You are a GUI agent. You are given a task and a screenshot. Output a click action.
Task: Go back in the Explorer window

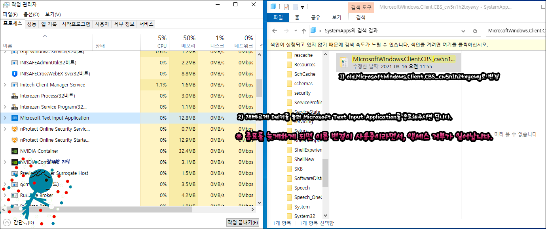click(275, 30)
